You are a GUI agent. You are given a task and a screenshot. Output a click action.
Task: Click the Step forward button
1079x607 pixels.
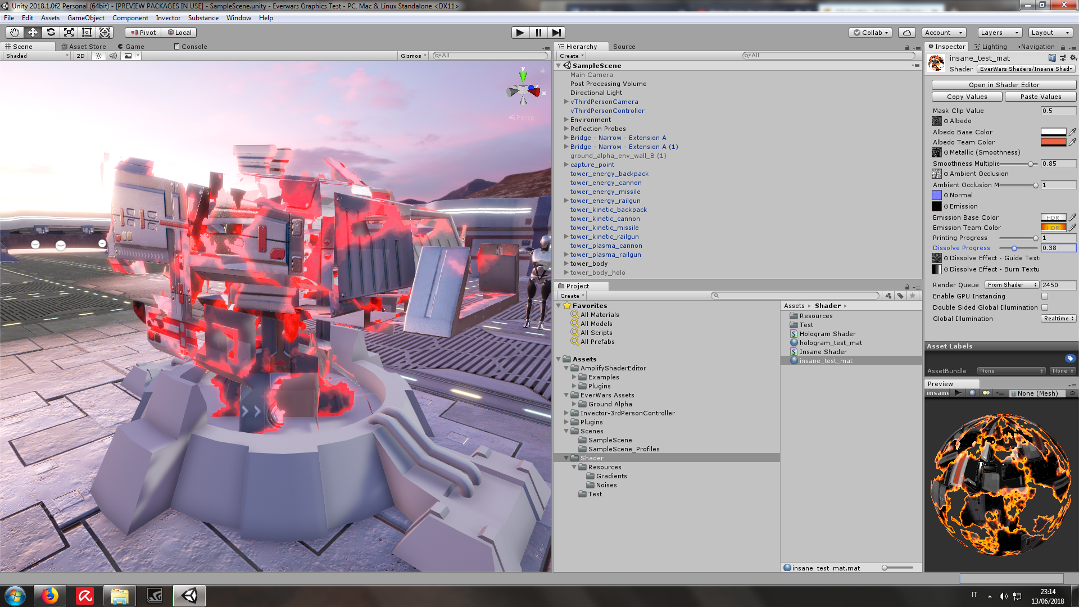click(x=556, y=33)
